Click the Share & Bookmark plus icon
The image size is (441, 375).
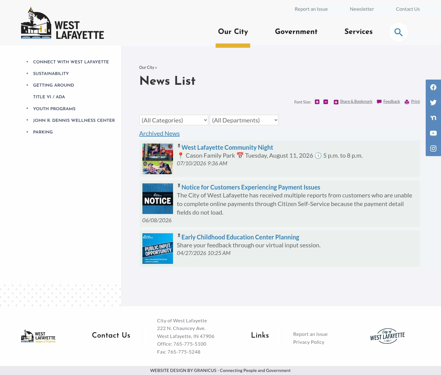coord(336,102)
